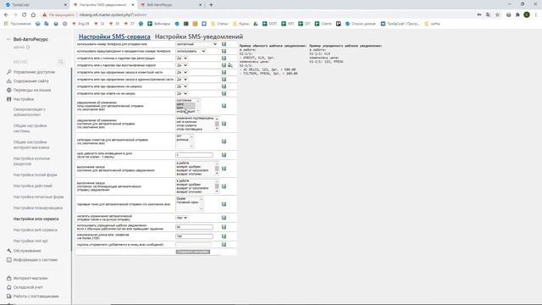Go to Настройка веб-сервиса in sidebar
Screen dimensions: 542x305
click(36, 230)
